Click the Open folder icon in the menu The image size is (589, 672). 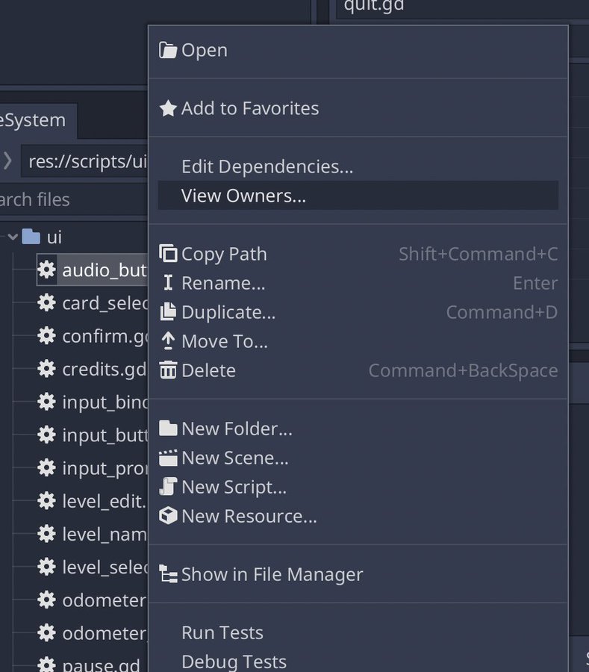tap(167, 50)
